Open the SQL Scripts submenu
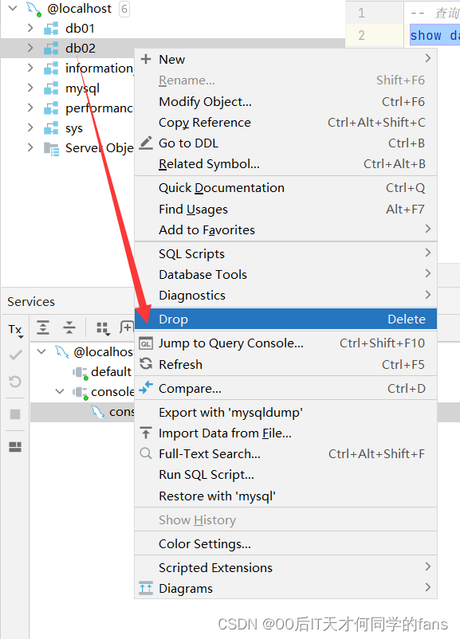The image size is (460, 639). coord(285,253)
